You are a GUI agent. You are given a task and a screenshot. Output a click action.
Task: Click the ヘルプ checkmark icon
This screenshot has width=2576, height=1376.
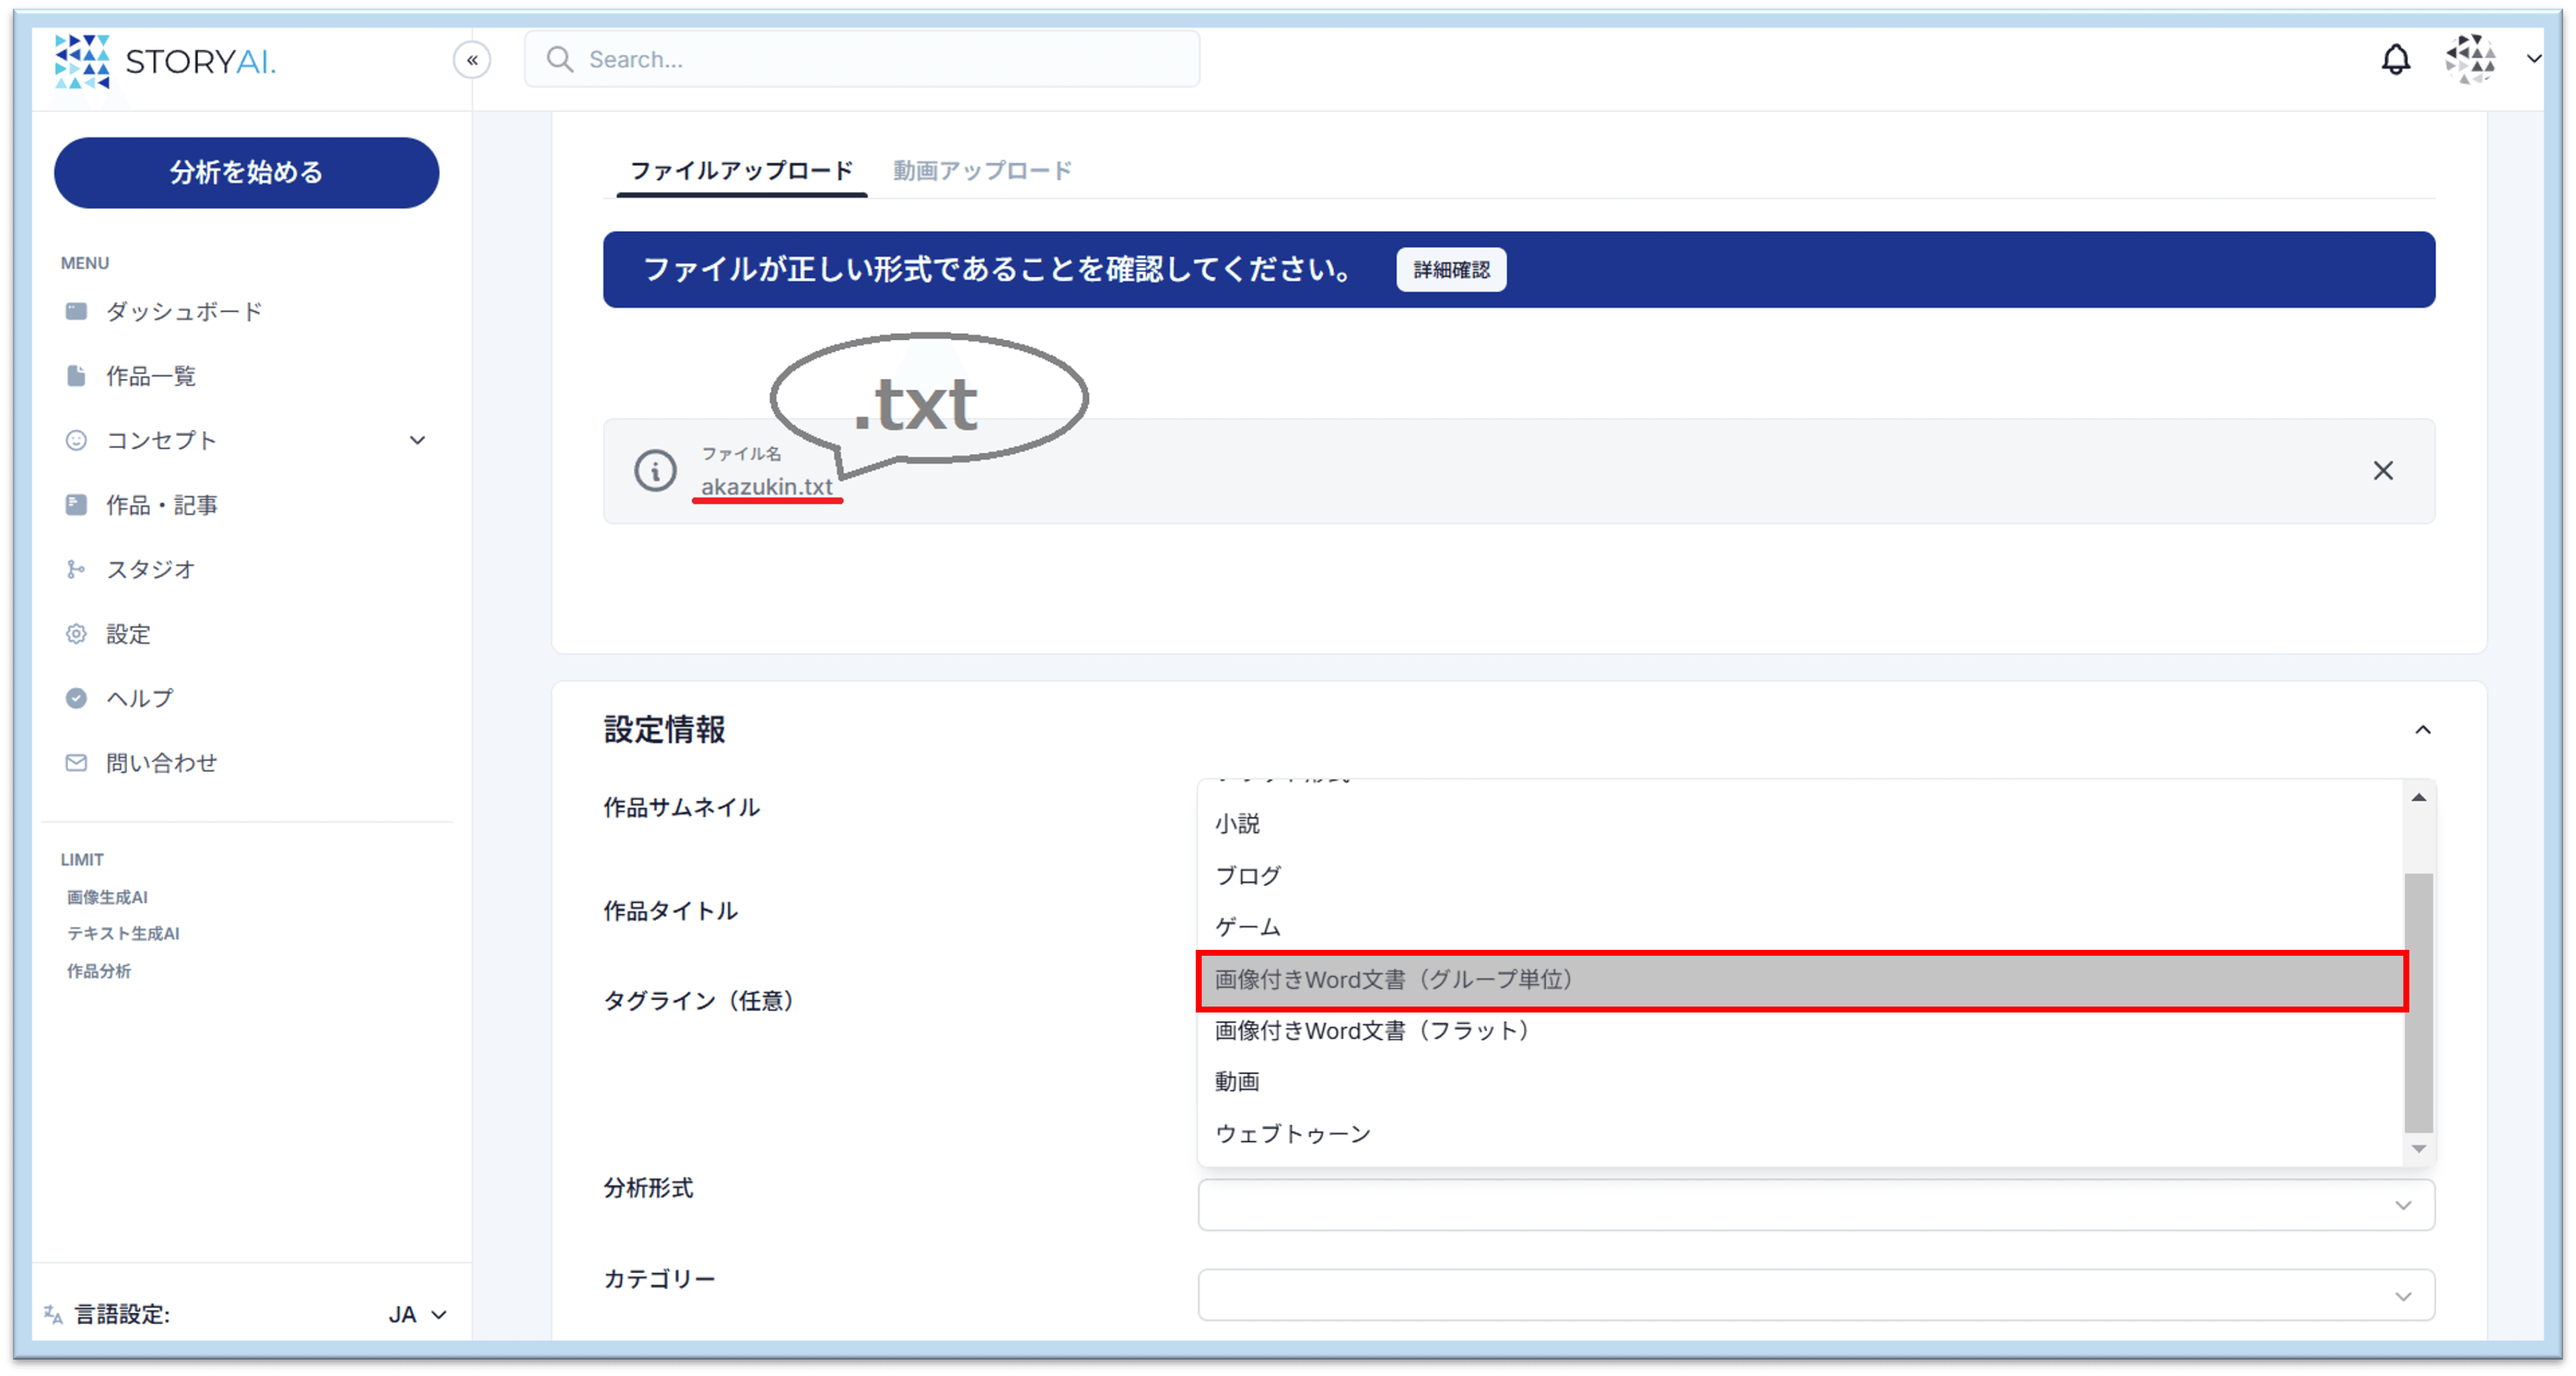click(76, 698)
